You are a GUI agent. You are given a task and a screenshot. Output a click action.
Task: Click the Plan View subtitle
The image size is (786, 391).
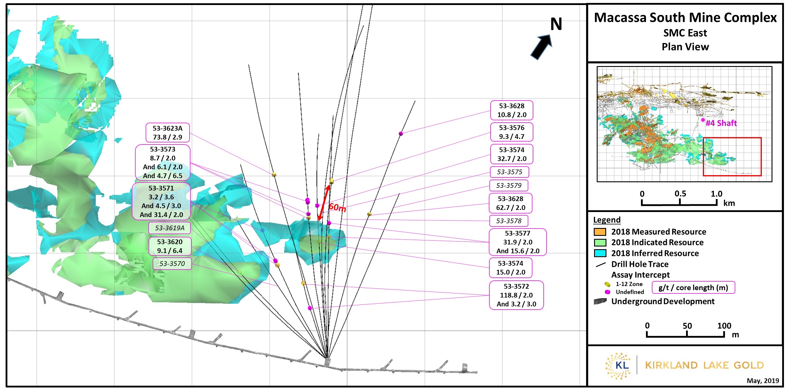685,47
